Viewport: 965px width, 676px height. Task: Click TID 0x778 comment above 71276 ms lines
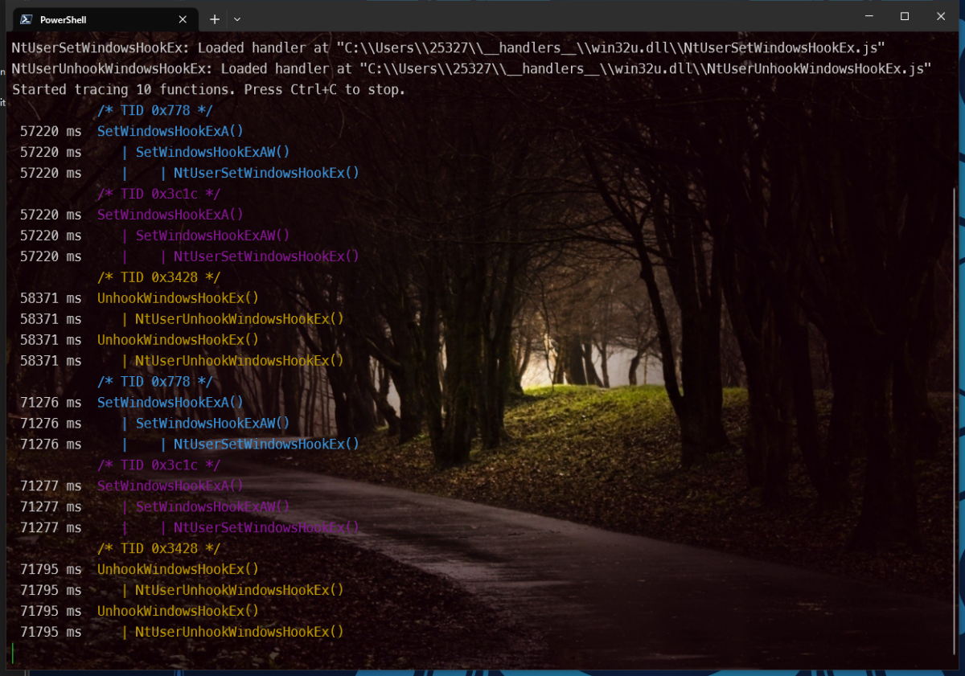155,381
